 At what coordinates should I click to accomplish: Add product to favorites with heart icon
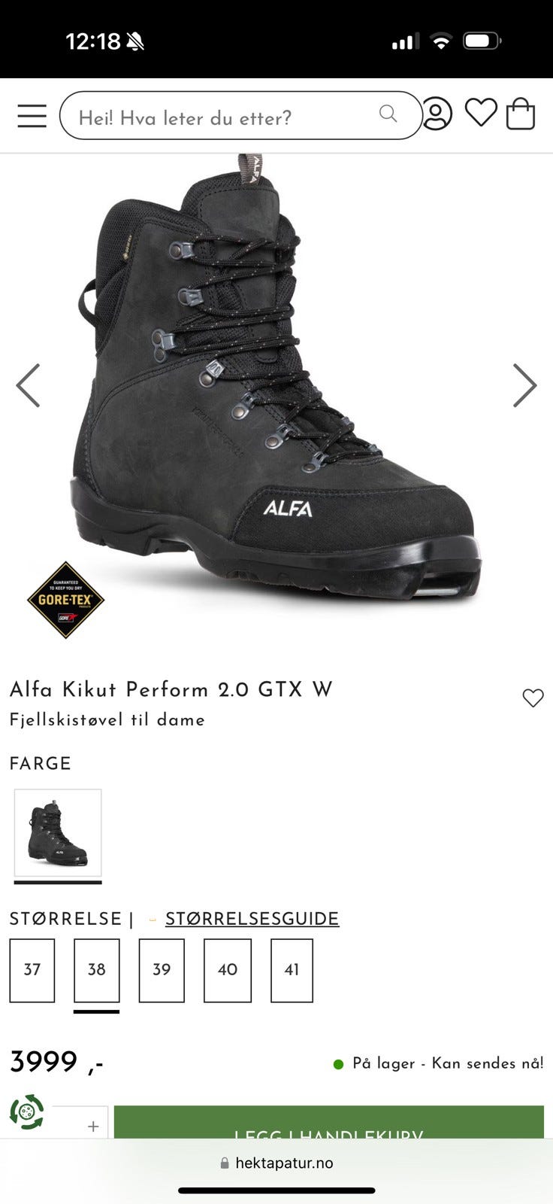tap(533, 698)
